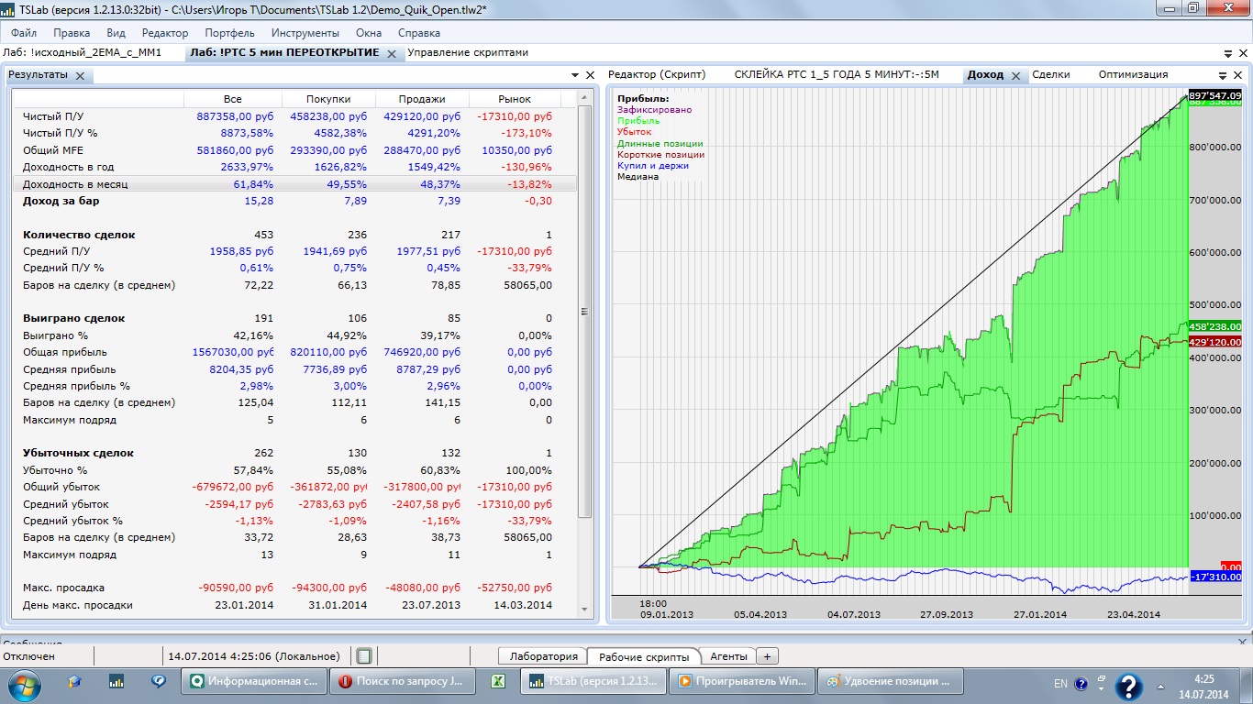Image resolution: width=1253 pixels, height=704 pixels.
Task: Open the Результаты panel dropdown arrow
Action: click(x=575, y=75)
